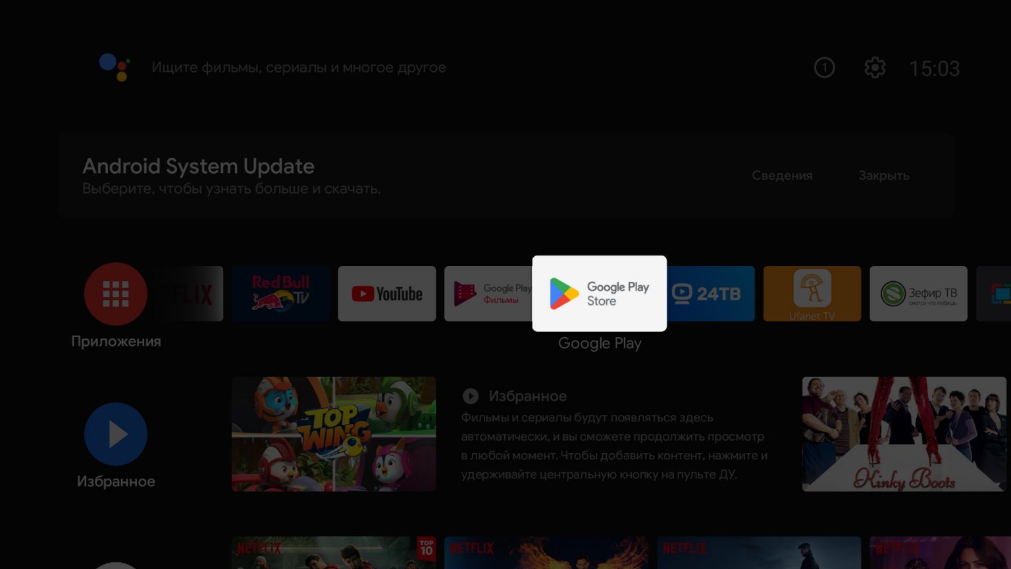Launch the Red Bull TV app
1011x569 pixels.
(x=280, y=294)
